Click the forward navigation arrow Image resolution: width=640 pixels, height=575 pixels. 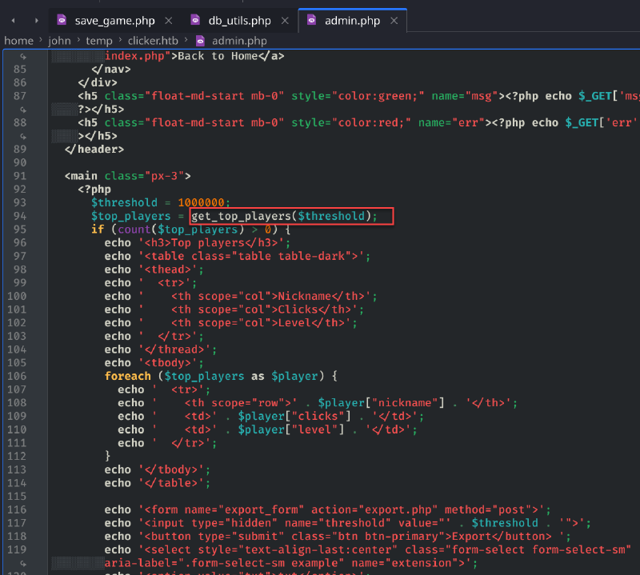[x=36, y=21]
